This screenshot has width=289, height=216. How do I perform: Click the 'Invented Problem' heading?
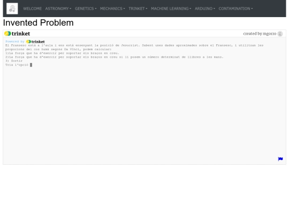click(39, 23)
